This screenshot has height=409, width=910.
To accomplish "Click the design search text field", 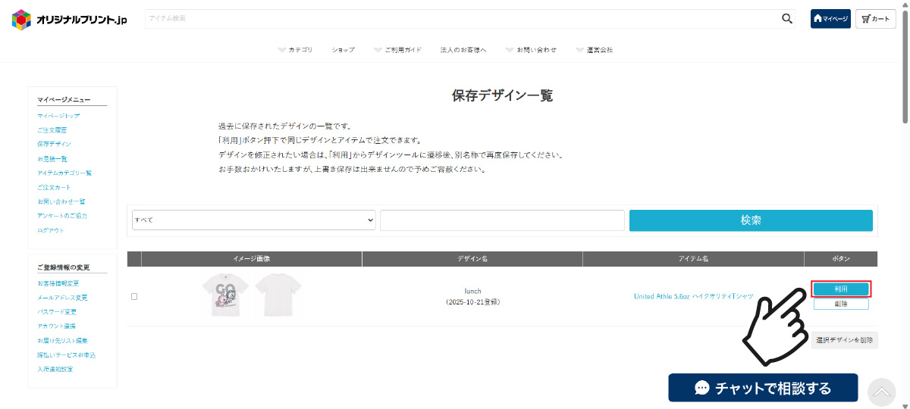I will point(502,220).
